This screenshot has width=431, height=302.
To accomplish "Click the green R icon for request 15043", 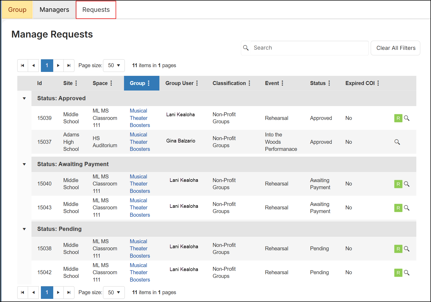I will 398,208.
